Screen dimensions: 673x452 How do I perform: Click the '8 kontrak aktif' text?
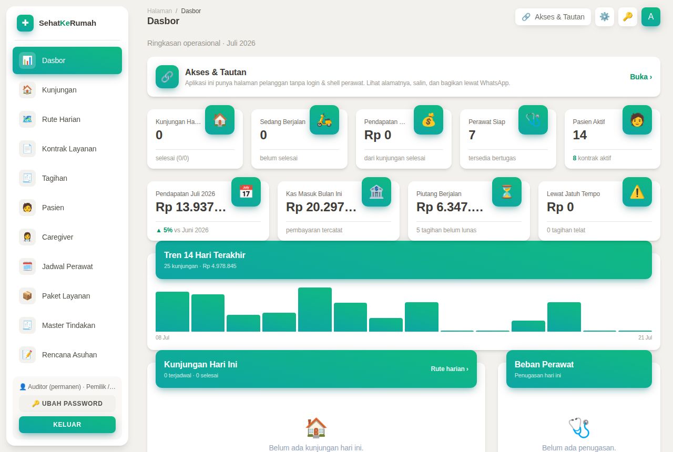coord(592,158)
